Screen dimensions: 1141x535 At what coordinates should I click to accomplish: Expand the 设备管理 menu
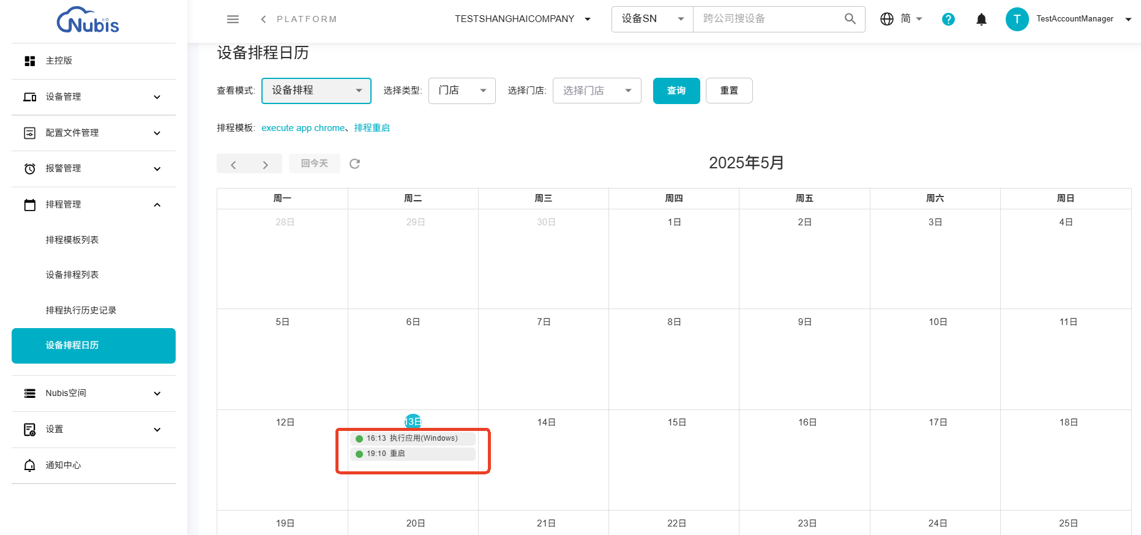point(157,97)
